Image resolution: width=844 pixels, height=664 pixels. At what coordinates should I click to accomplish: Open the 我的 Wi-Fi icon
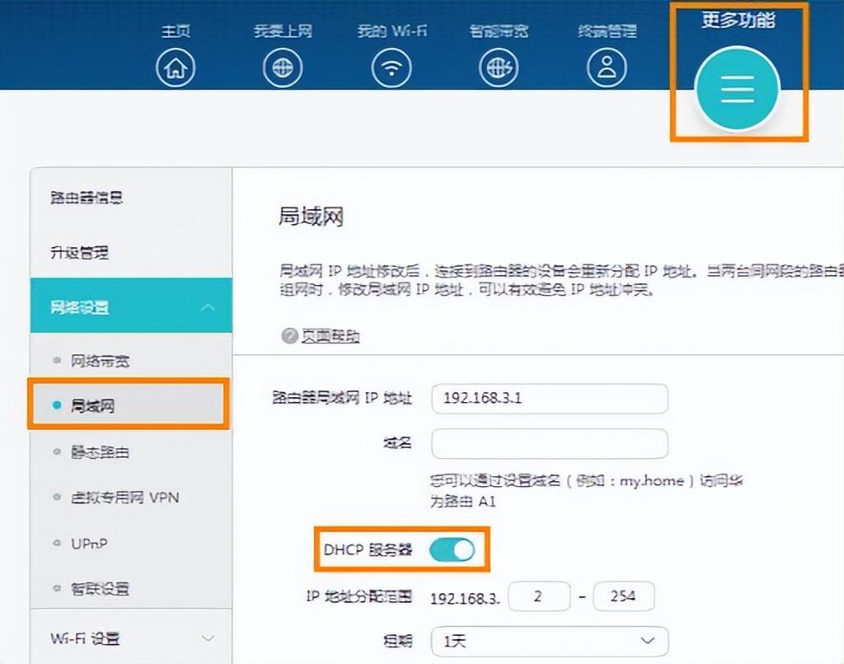[x=392, y=68]
